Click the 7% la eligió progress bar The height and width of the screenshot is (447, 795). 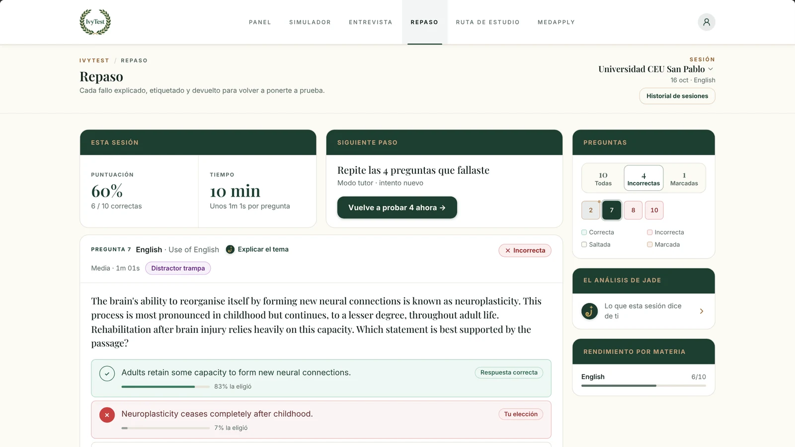(165, 428)
